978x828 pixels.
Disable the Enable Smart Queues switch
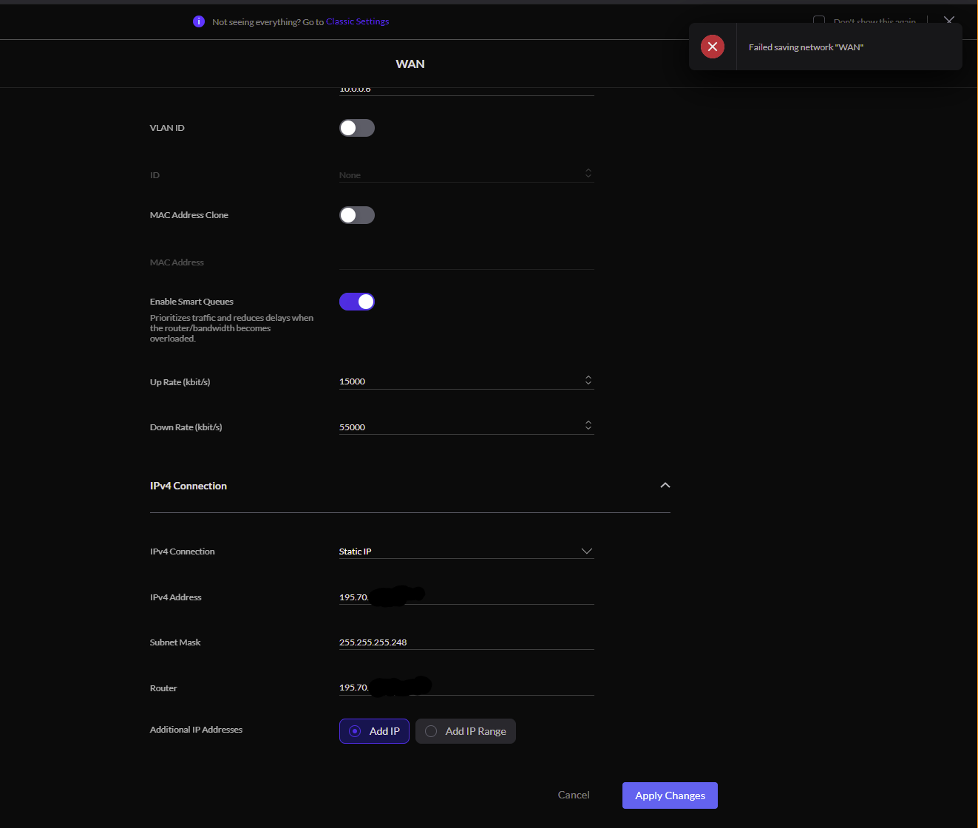356,302
